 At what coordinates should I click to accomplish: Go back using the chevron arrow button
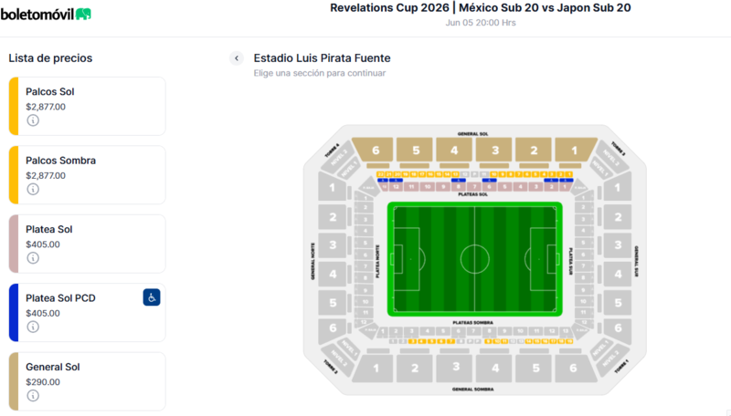point(237,58)
